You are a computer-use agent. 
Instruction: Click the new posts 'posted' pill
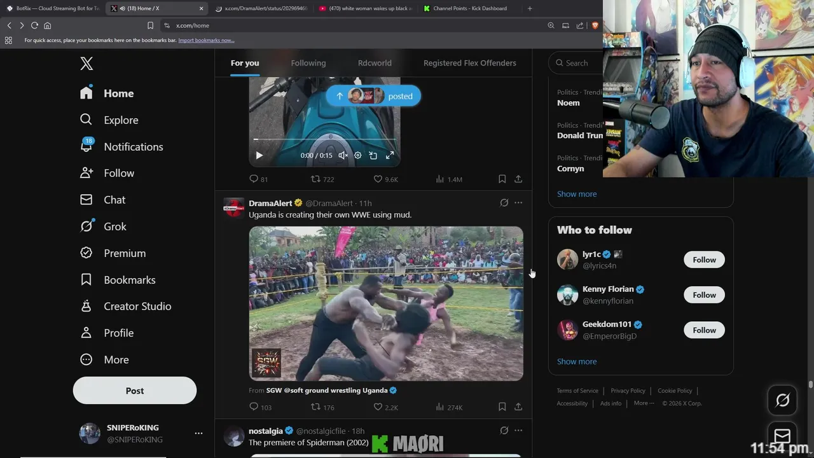pyautogui.click(x=373, y=96)
